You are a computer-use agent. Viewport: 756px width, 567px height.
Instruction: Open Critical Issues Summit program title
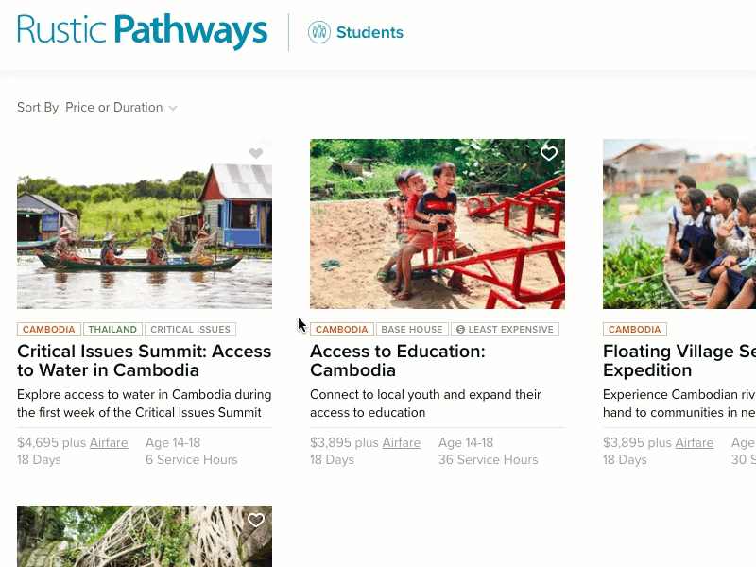(145, 360)
